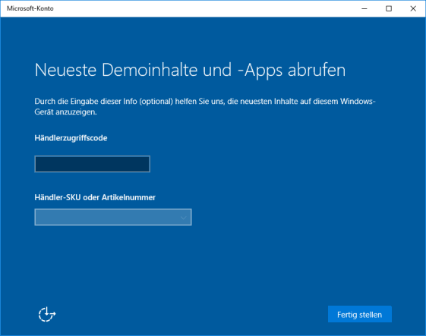This screenshot has width=426, height=336.
Task: Open the Ease of Access icon
Action: [x=47, y=314]
